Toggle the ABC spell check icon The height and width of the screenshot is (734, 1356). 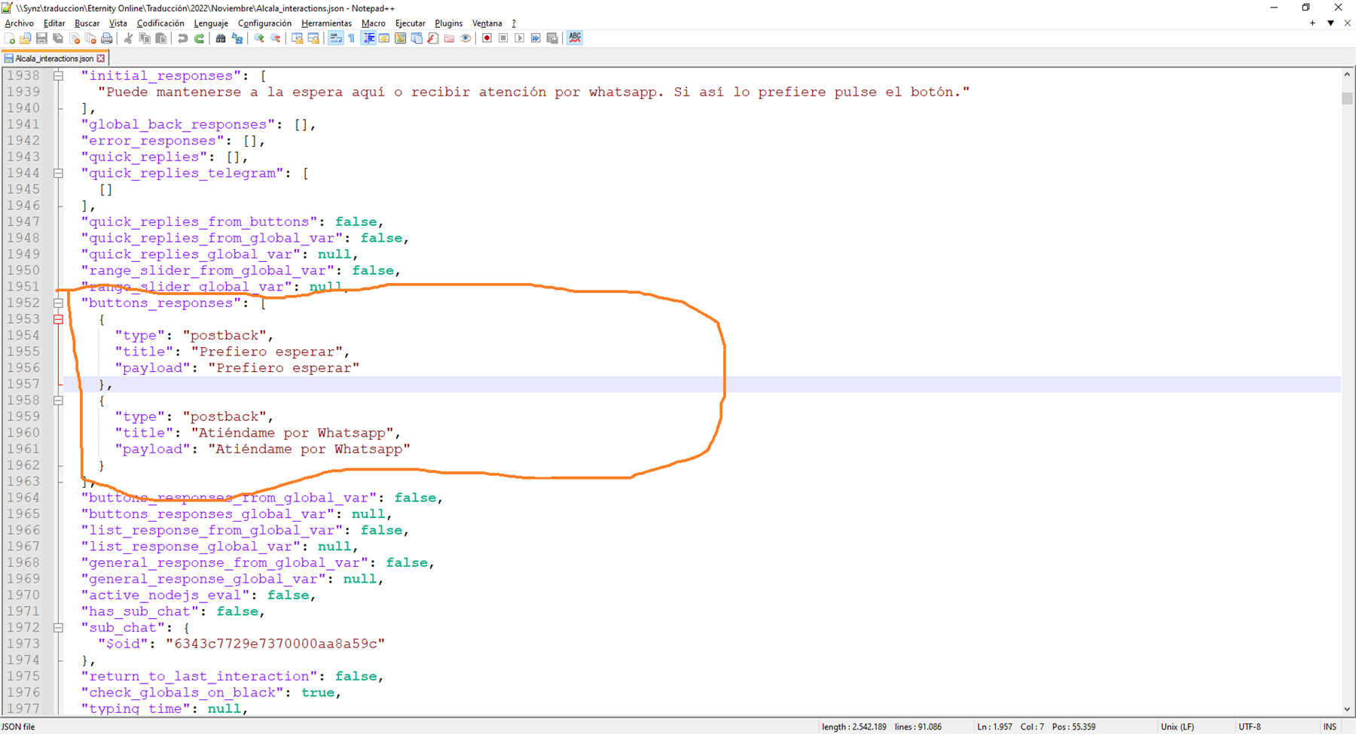coord(575,38)
